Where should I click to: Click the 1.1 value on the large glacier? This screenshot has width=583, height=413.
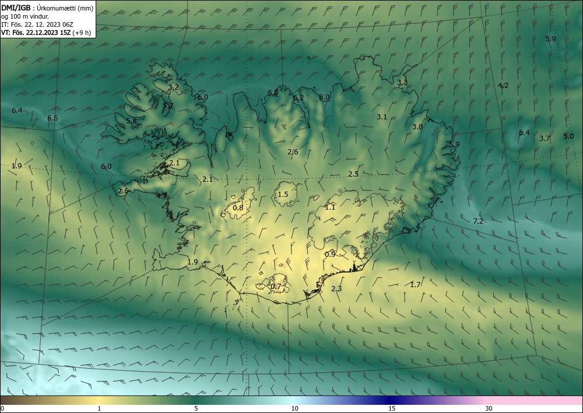330,207
